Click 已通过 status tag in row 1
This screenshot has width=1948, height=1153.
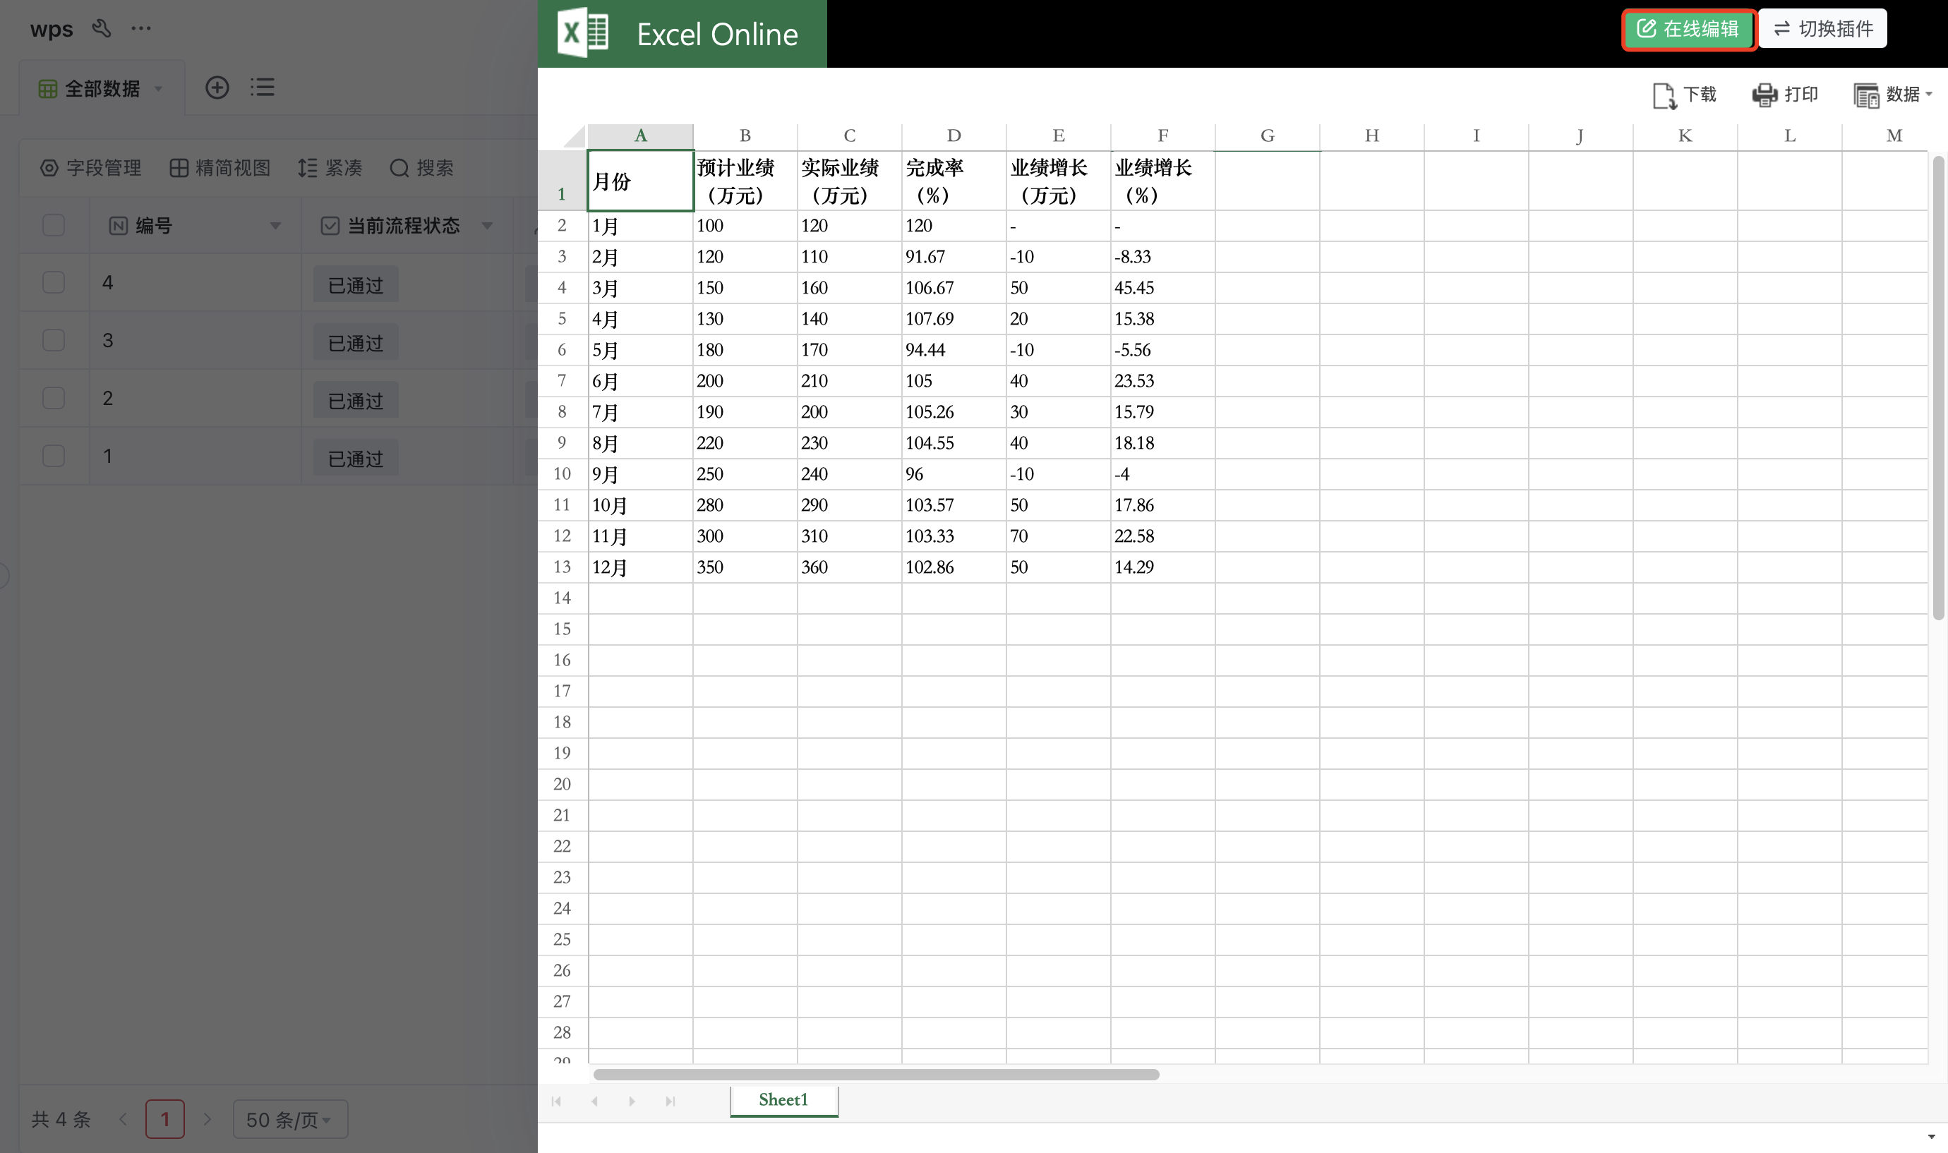[356, 458]
